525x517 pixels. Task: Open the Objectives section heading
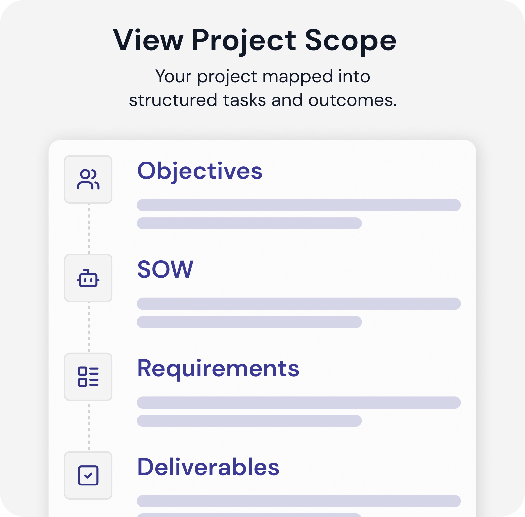pos(200,171)
